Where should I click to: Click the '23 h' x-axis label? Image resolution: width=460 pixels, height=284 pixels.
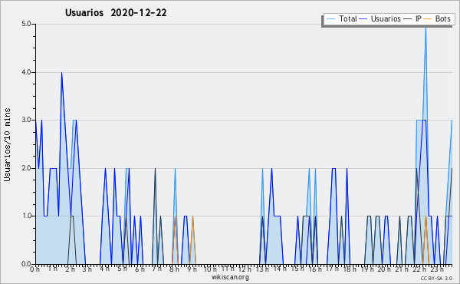[437, 269]
